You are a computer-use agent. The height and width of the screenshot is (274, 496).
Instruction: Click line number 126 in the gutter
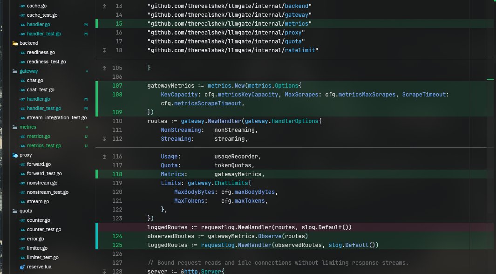coord(117,254)
